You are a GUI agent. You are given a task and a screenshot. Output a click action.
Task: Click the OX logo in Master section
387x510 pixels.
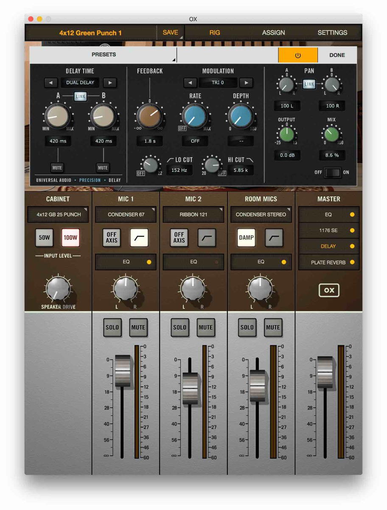tap(329, 290)
